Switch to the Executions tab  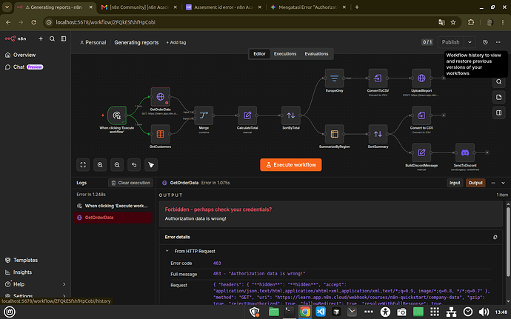click(285, 54)
